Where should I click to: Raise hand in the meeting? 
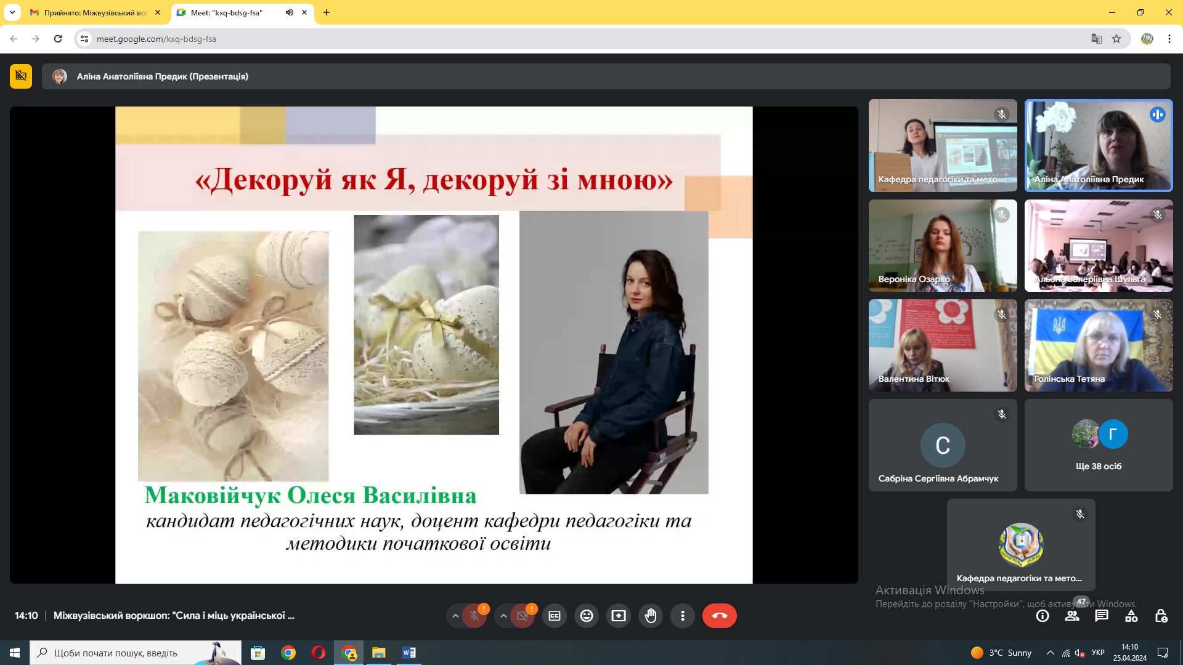(651, 616)
